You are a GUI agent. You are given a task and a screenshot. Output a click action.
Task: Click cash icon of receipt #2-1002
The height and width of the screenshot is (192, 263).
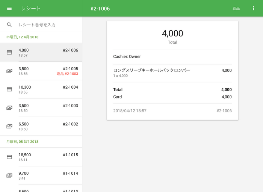(9, 126)
